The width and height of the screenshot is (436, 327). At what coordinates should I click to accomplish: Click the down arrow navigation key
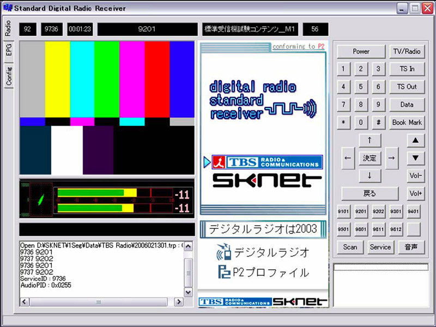[370, 175]
